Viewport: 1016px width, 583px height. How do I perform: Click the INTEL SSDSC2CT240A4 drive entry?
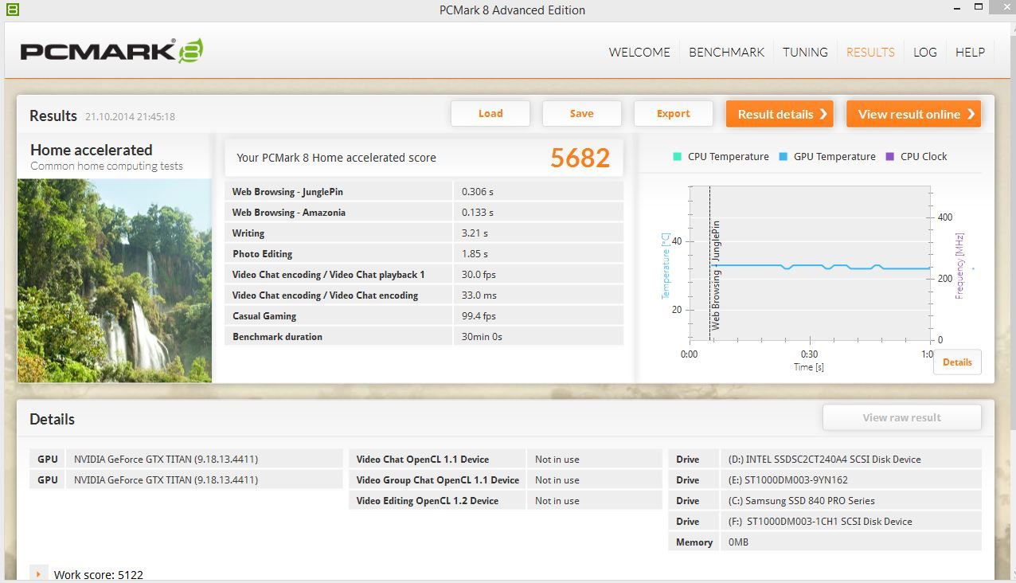[825, 459]
